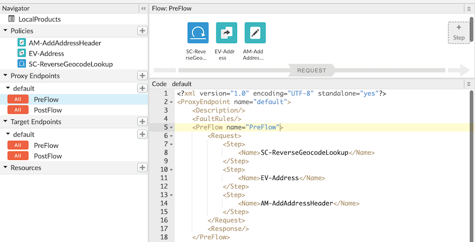This screenshot has height=242, width=475.
Task: Click SC-ReverseGeocodeLookup callout icon in Navigator
Action: tap(22, 64)
